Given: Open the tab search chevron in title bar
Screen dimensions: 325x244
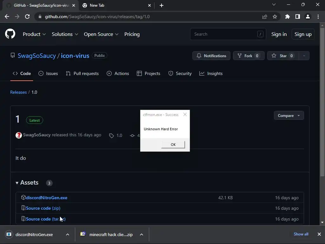Looking at the screenshot, I should pos(274,4).
